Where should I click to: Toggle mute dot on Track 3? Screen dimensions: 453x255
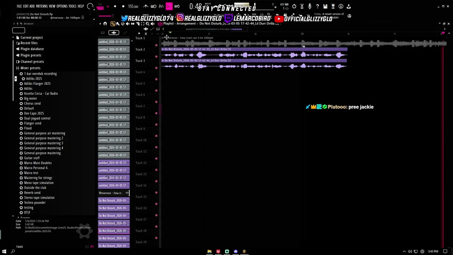(156, 68)
